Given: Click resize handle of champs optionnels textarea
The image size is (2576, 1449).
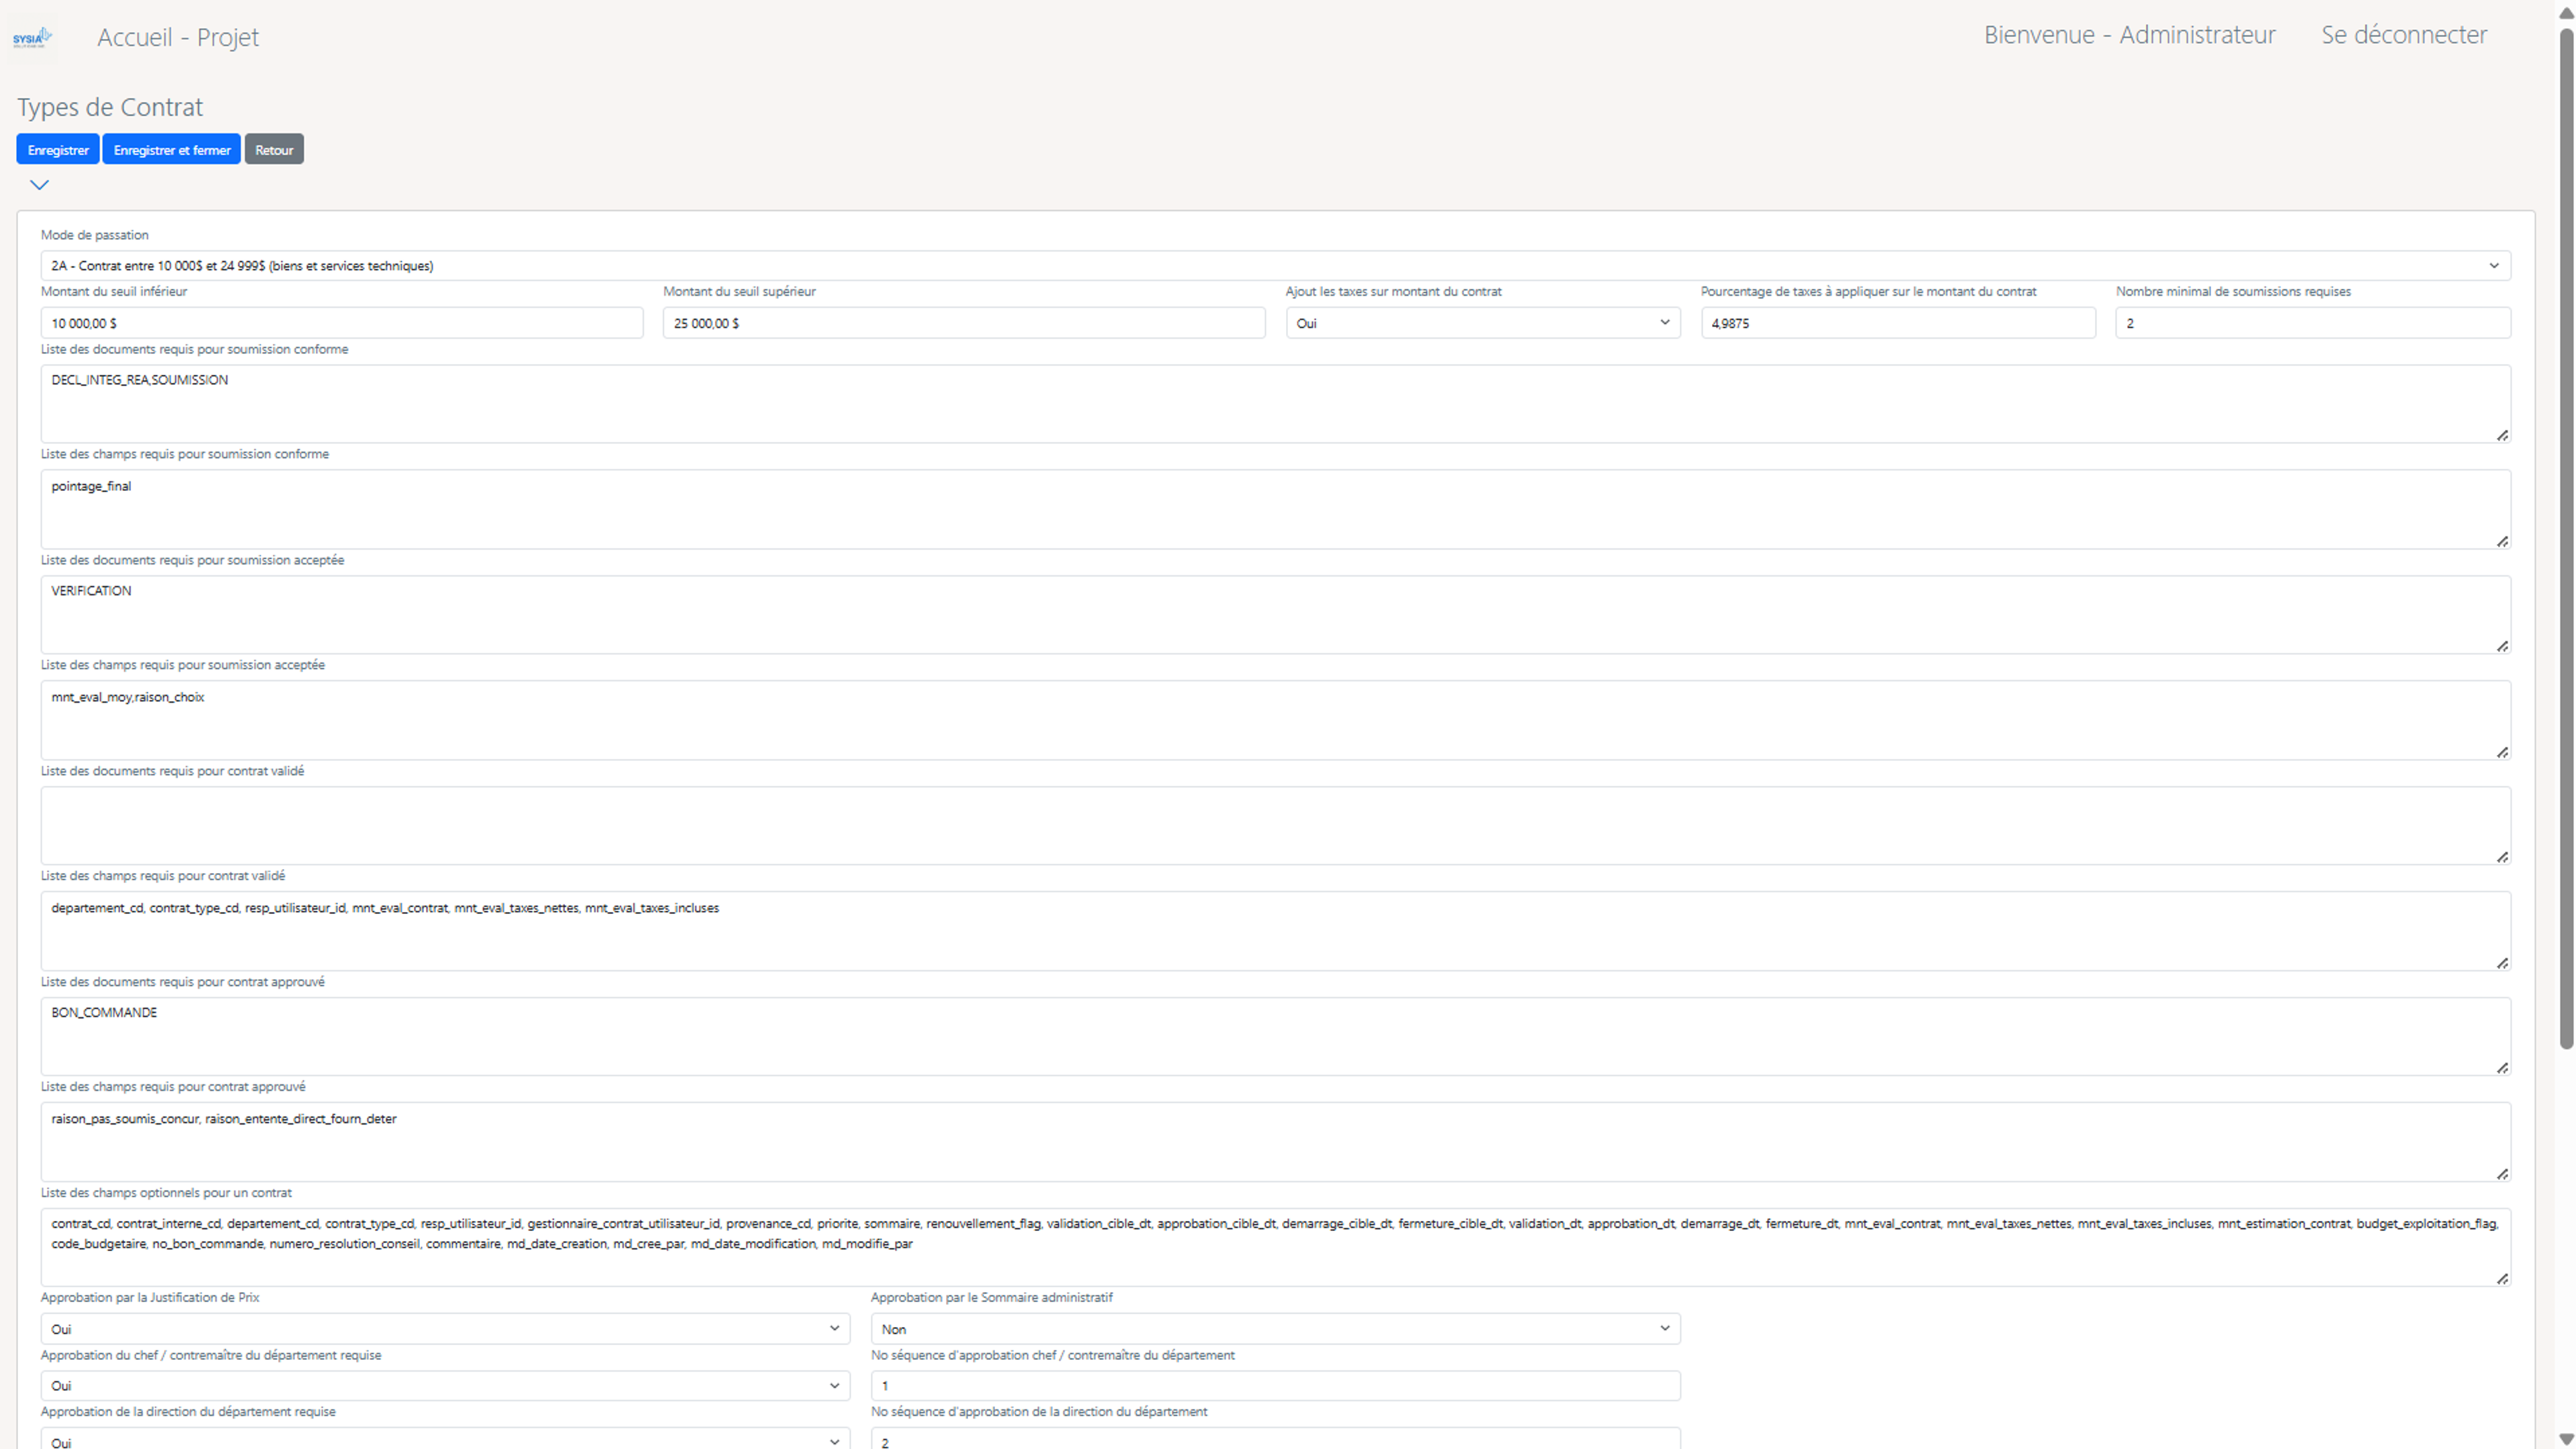Looking at the screenshot, I should coord(2502,1279).
